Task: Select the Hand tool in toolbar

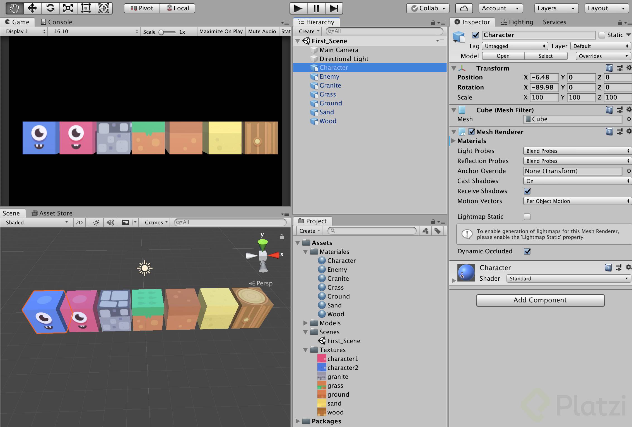Action: (15, 8)
